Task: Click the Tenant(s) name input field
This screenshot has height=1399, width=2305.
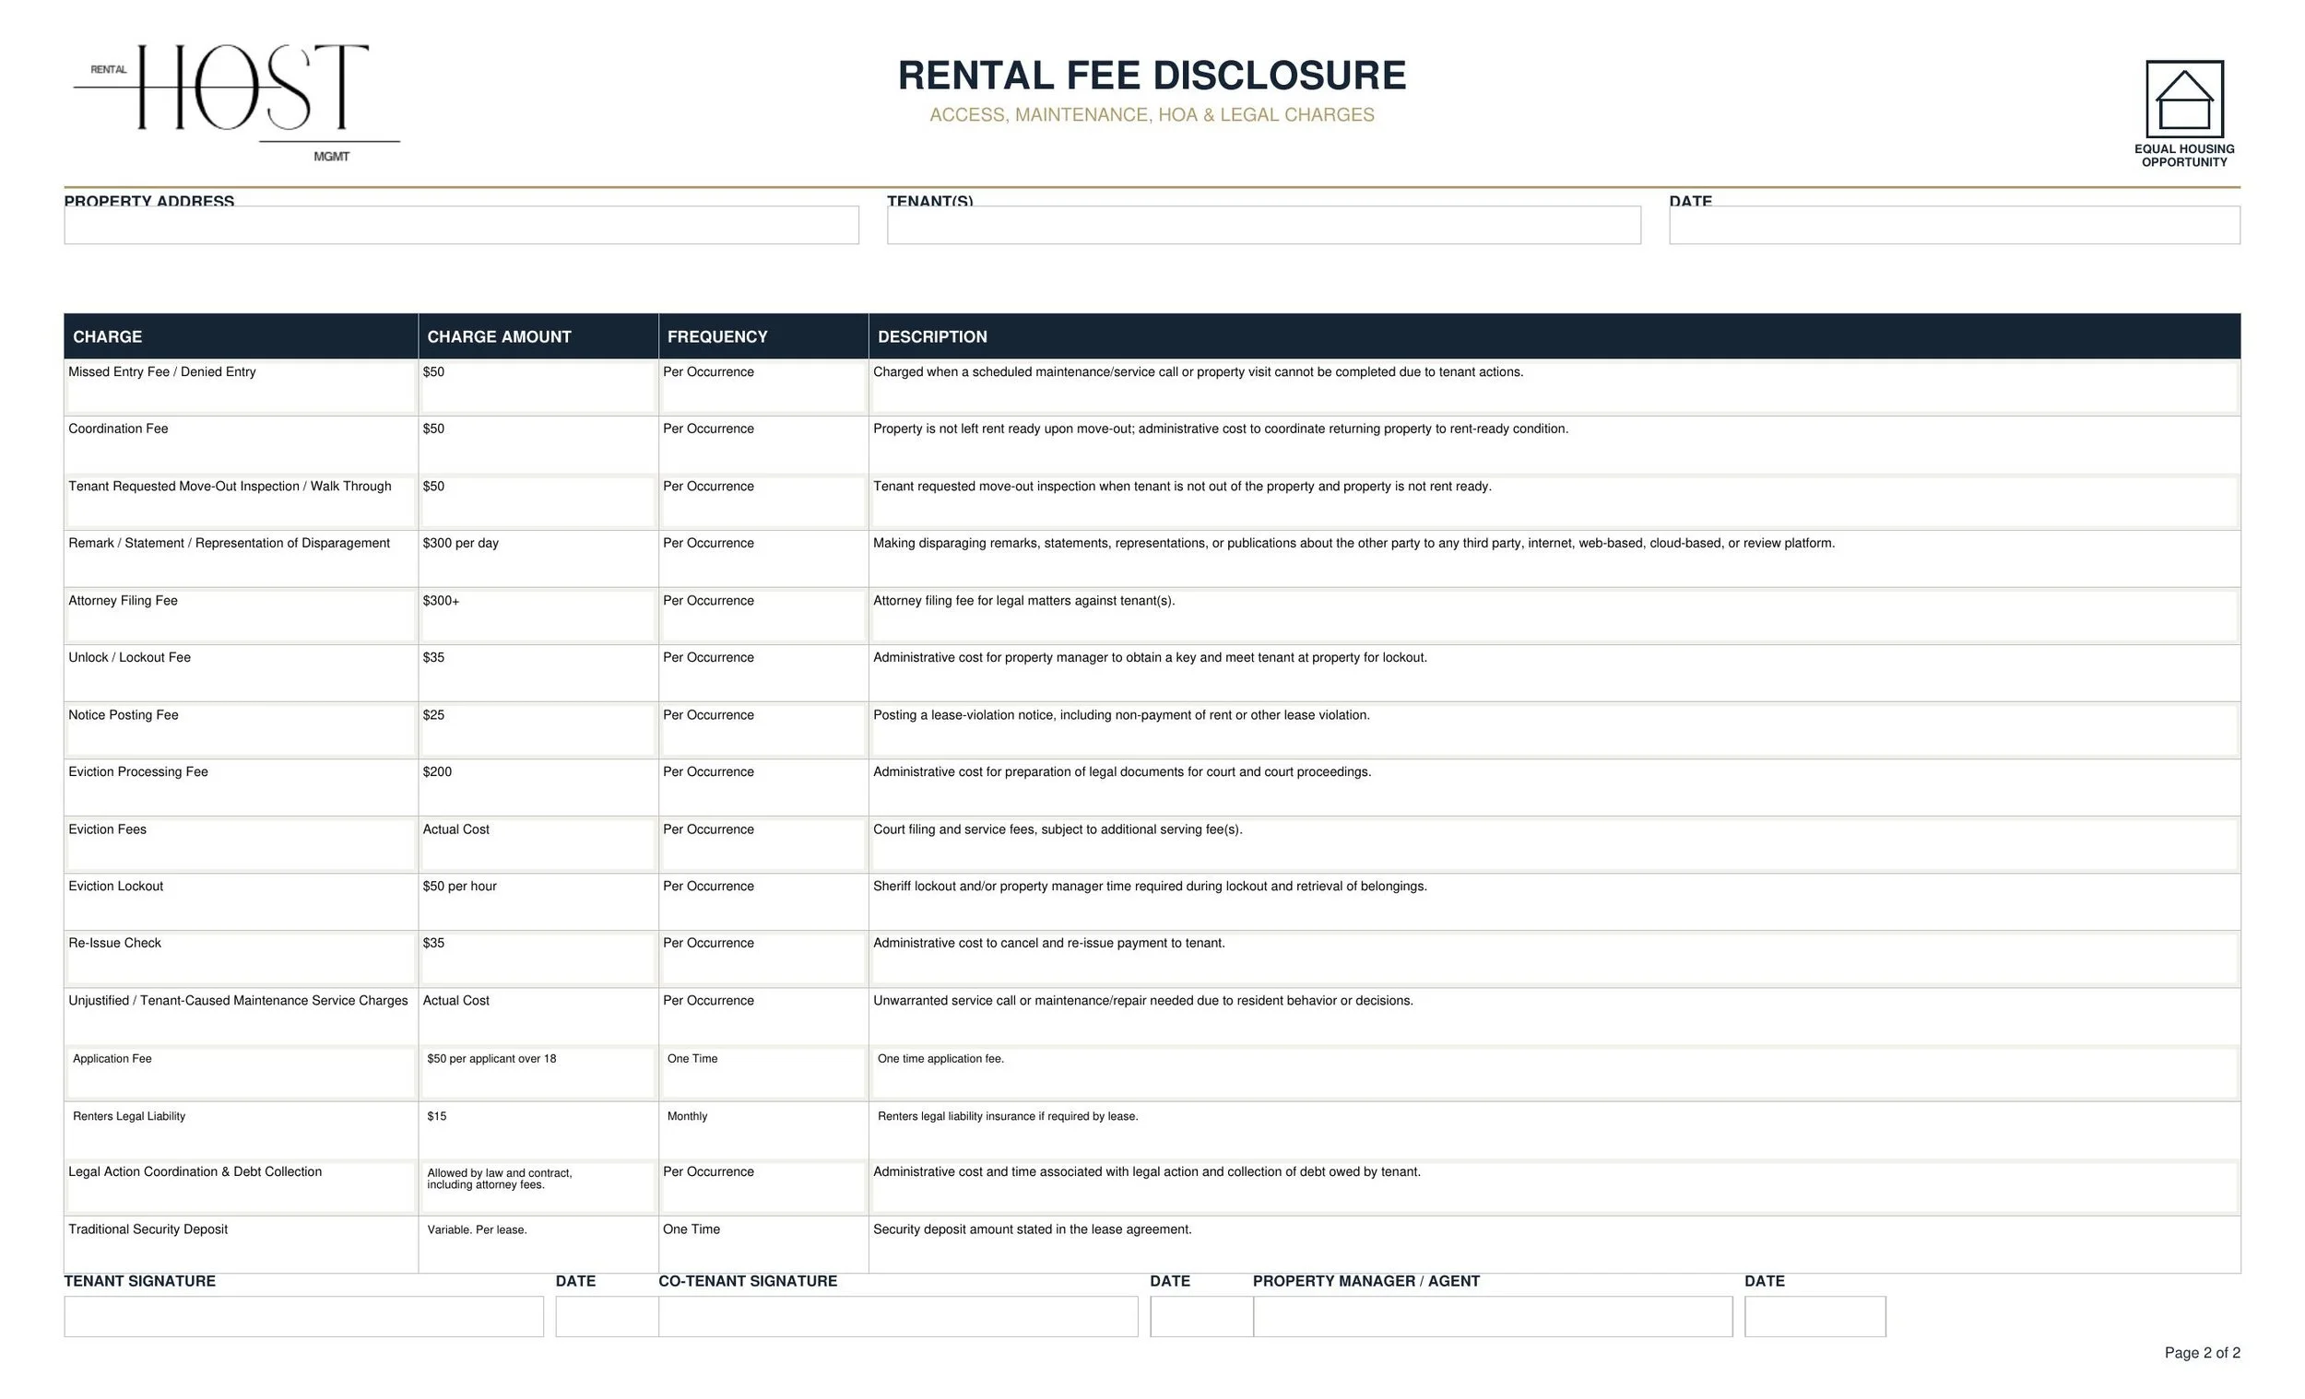Action: coord(1264,226)
